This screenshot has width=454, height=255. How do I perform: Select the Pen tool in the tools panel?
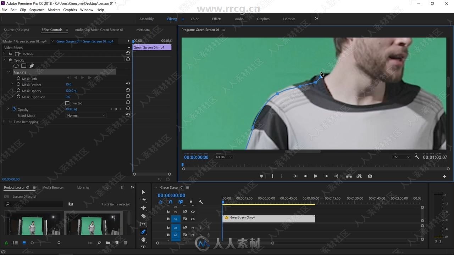point(143,232)
